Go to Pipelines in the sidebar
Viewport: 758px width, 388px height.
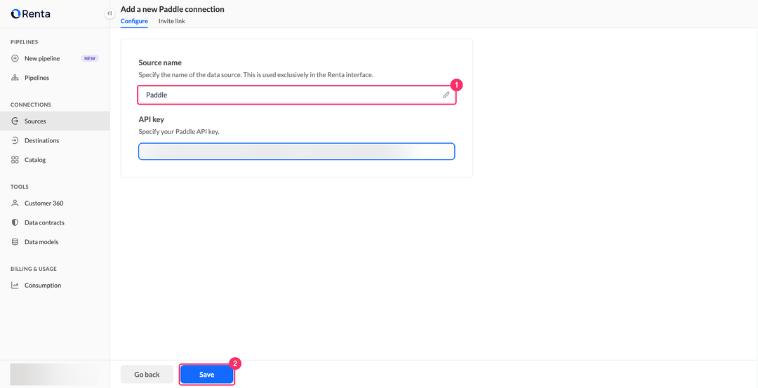coord(55,78)
